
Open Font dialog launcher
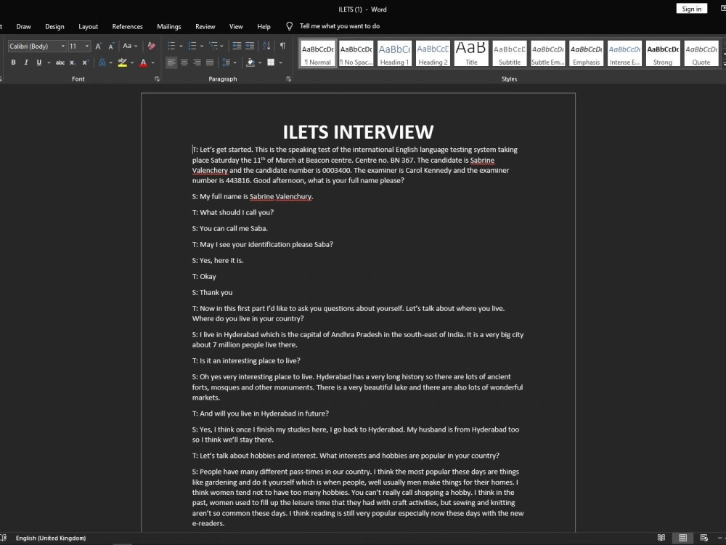tap(157, 79)
